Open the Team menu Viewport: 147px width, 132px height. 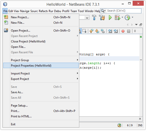pyautogui.click(x=73, y=11)
